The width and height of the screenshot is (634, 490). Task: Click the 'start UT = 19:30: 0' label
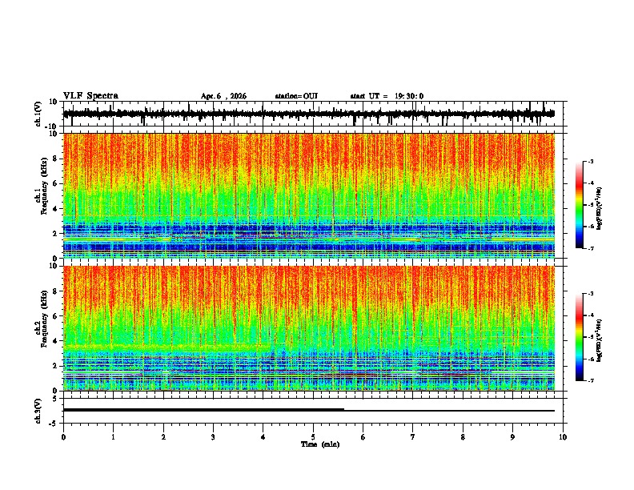(387, 96)
